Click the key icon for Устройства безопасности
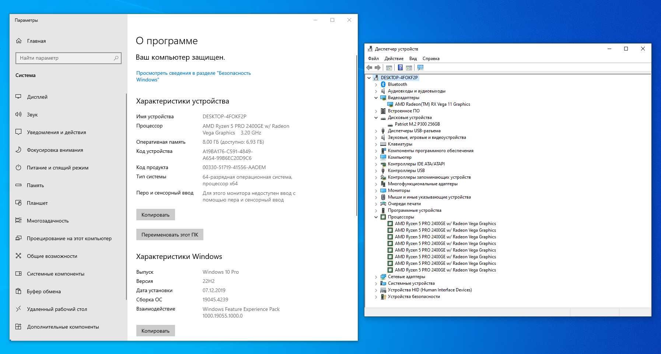This screenshot has width=661, height=354. tap(383, 297)
